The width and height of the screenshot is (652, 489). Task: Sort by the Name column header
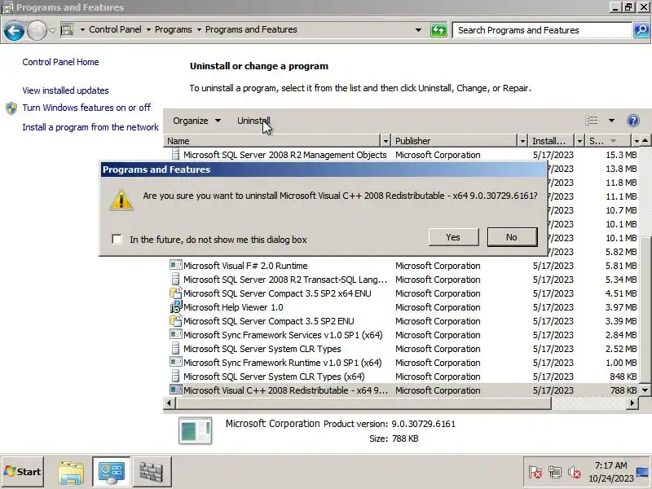(272, 141)
